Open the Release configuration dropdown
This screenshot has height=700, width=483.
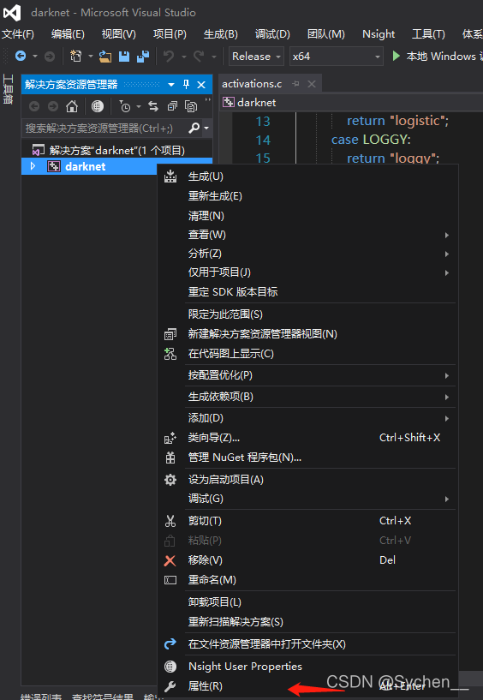(256, 57)
